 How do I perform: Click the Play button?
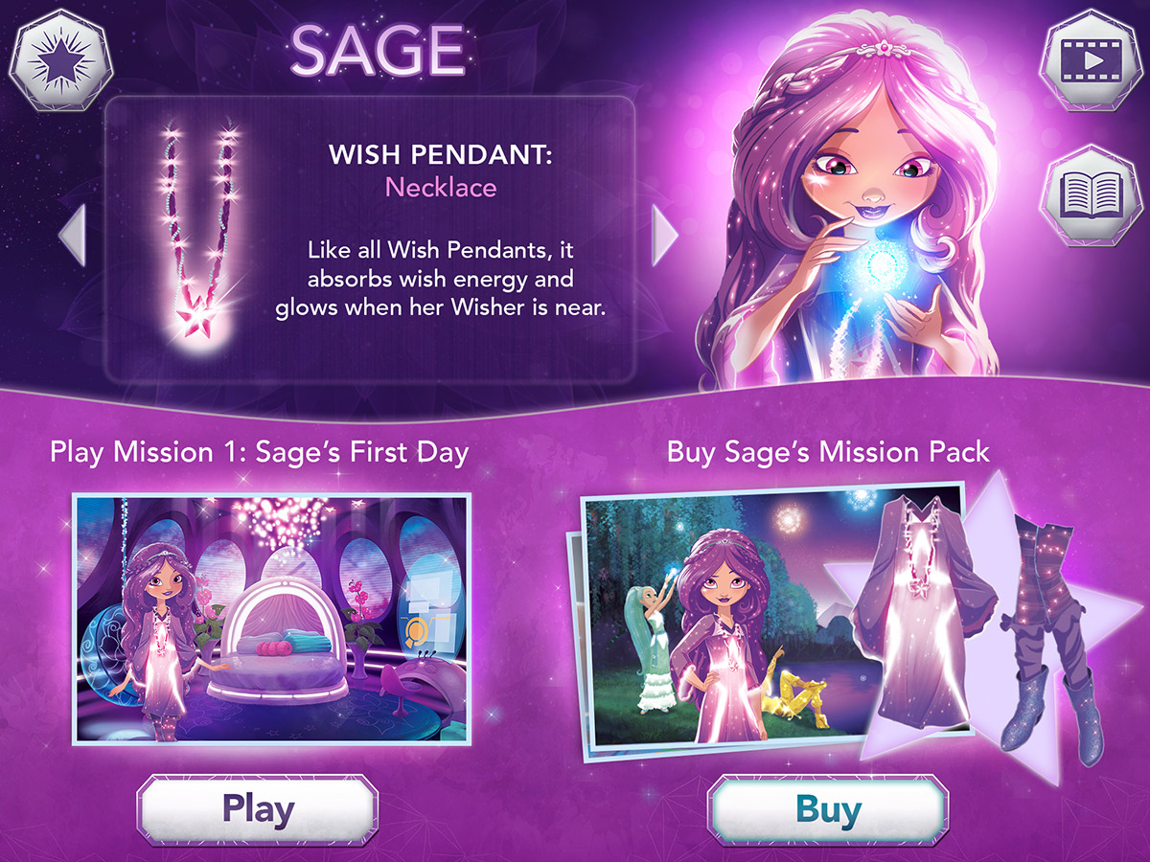point(258,809)
